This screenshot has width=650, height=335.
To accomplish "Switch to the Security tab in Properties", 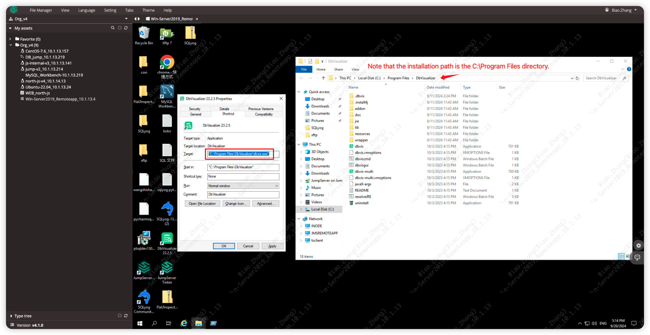I will tap(195, 109).
